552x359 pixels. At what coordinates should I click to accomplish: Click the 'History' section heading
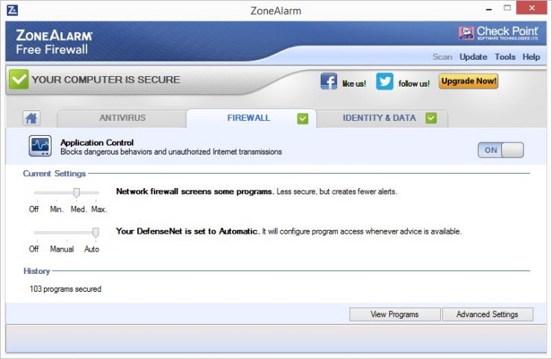pyautogui.click(x=37, y=271)
